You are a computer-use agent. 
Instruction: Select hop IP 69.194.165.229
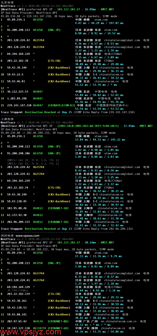pos(18,181)
